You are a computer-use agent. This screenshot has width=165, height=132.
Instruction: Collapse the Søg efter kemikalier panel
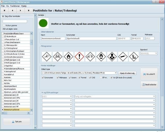[x=3, y=16]
